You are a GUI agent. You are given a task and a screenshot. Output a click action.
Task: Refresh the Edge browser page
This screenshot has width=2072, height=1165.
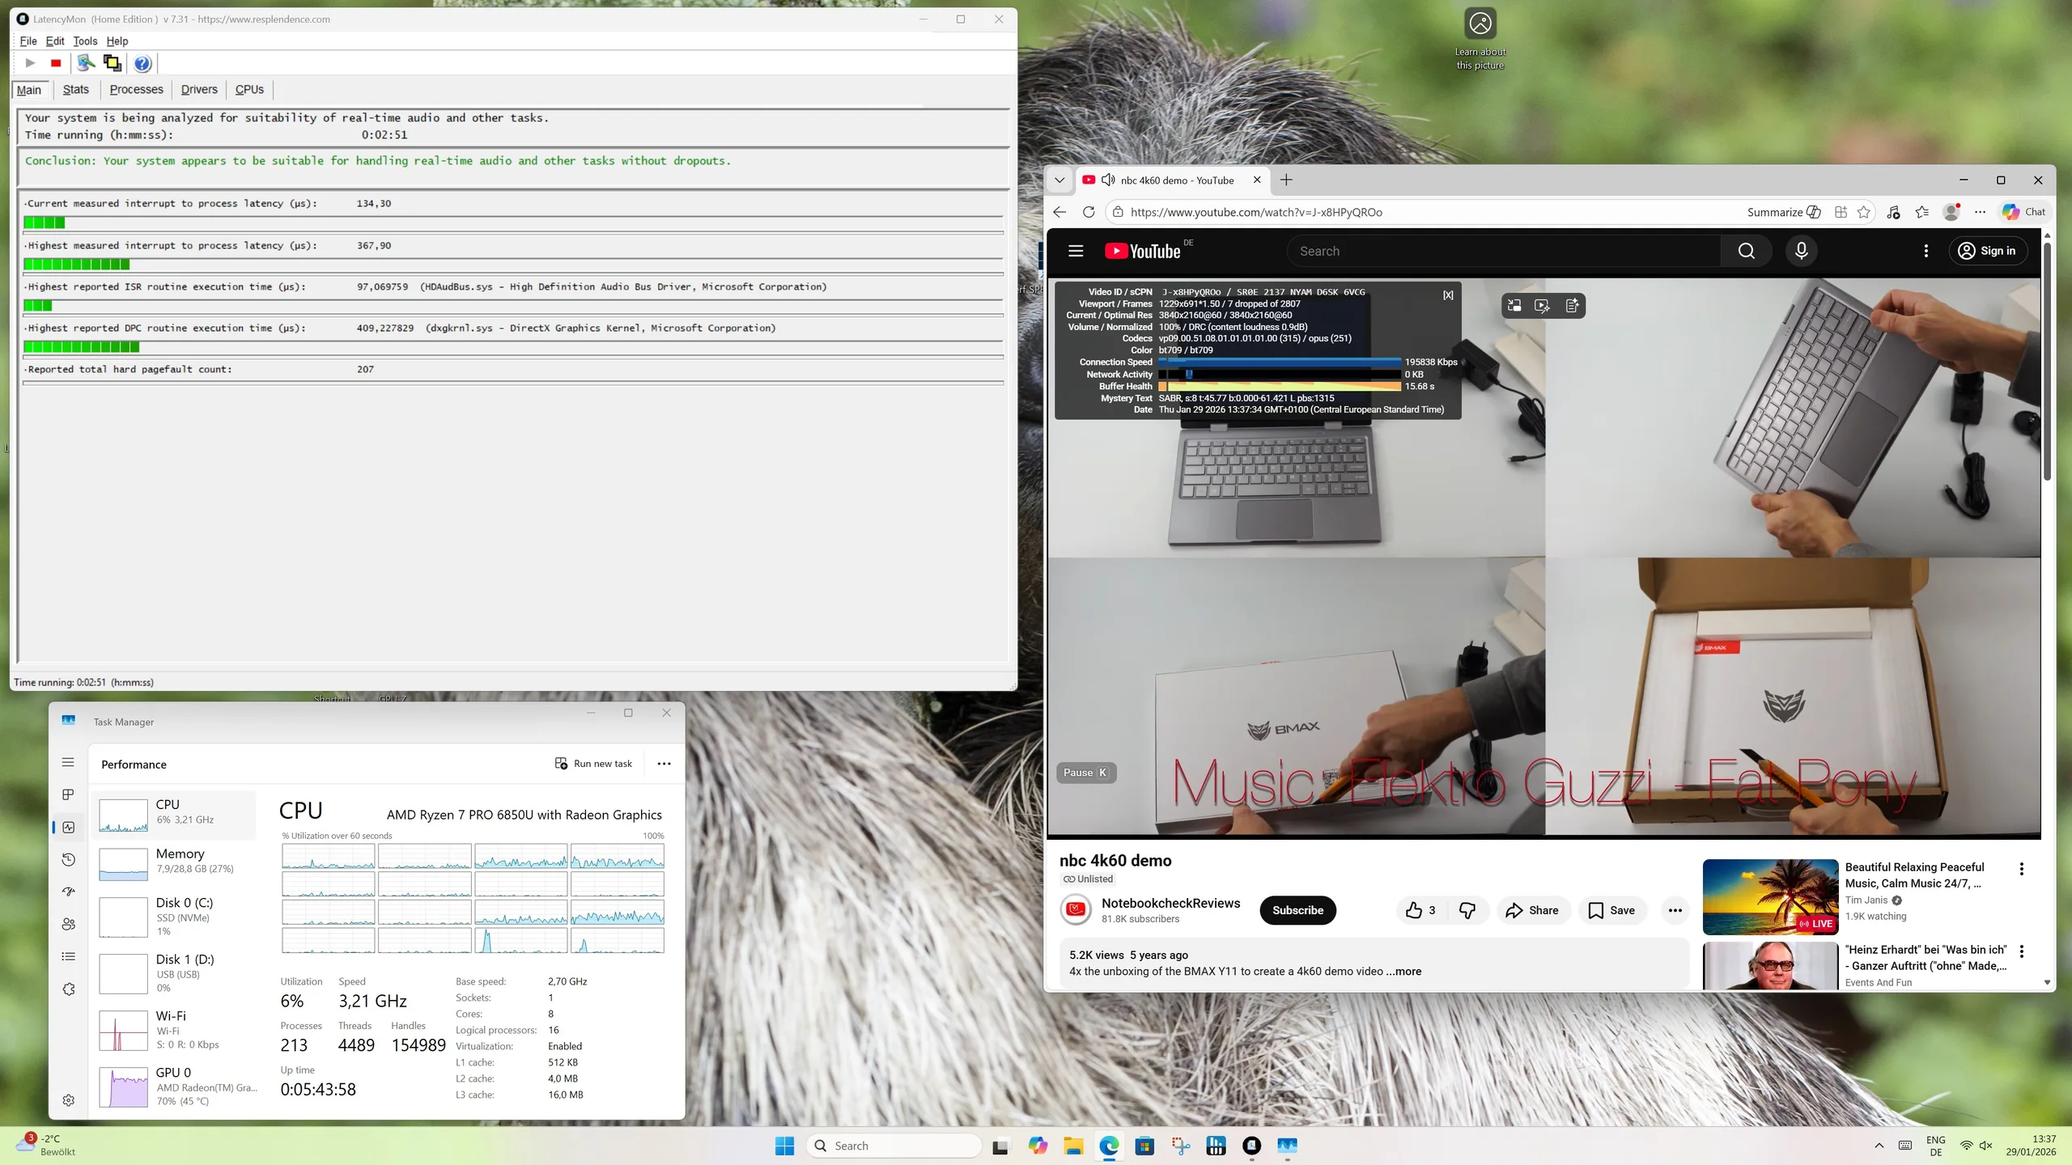[1089, 212]
